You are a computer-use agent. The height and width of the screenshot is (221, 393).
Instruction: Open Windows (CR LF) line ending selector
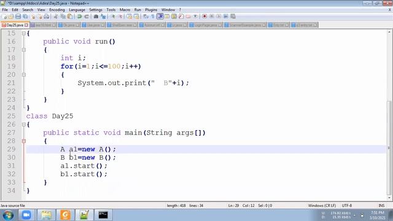tap(322, 206)
